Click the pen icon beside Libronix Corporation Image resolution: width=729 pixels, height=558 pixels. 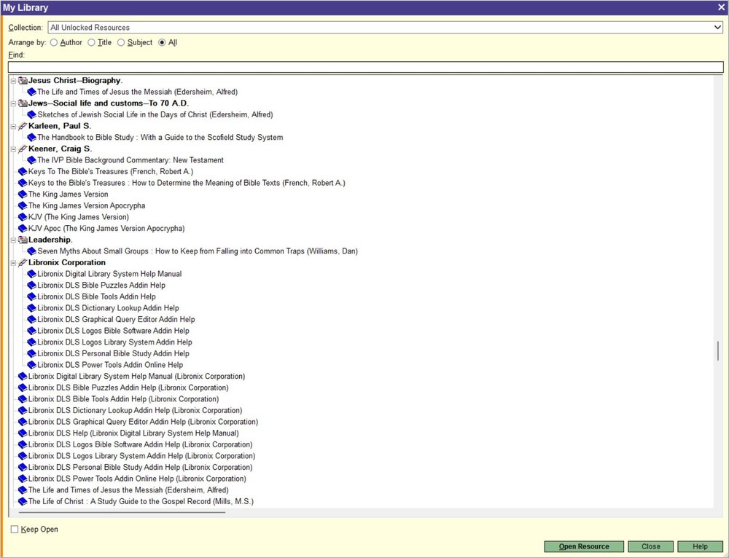click(21, 262)
